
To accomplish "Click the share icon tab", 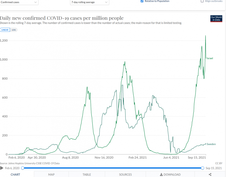I will 210,175.
